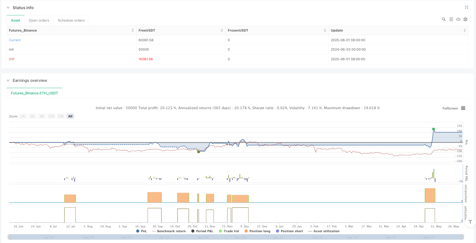Viewport: 476px width, 243px height.
Task: Open the list view icon near search
Action: 451,19
